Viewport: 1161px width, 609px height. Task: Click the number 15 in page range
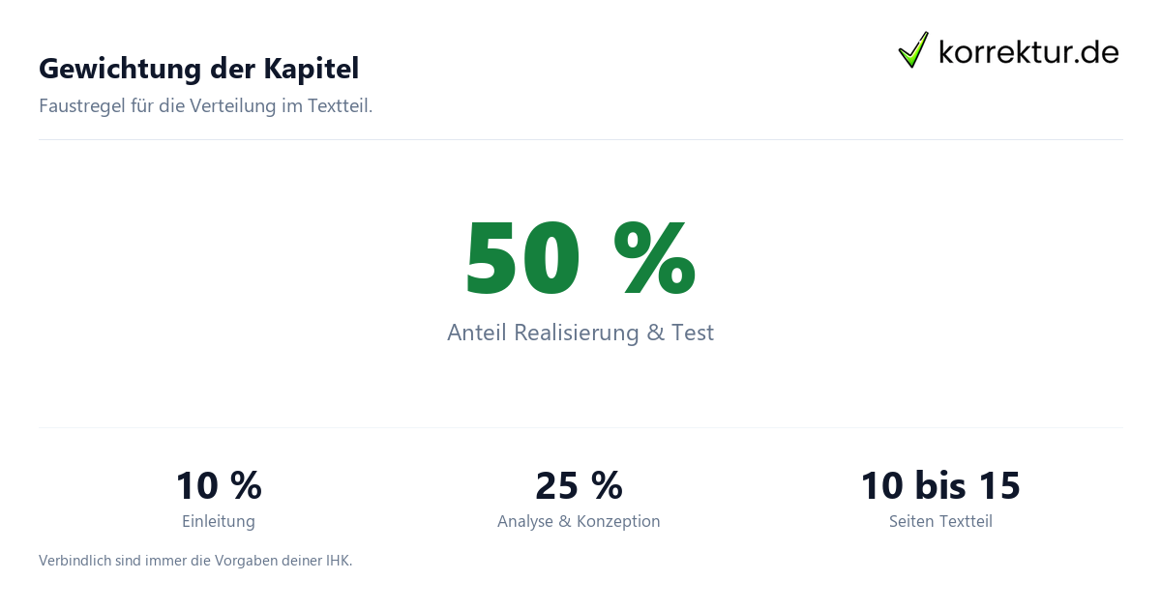tap(999, 485)
